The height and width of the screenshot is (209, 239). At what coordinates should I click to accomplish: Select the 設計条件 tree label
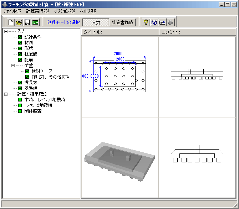click(x=33, y=37)
